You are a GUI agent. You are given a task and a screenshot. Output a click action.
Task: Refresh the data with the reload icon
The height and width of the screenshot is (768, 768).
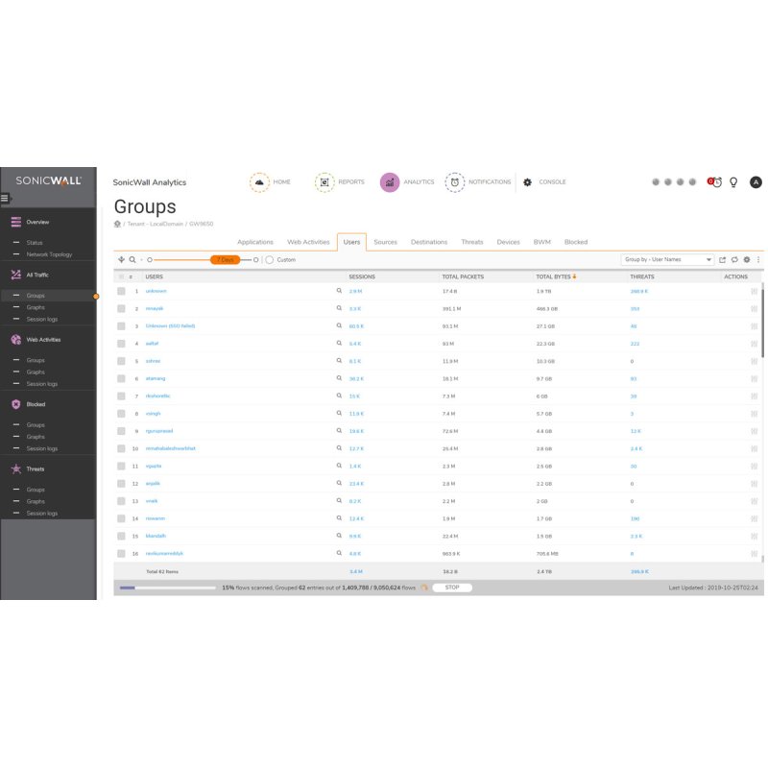(734, 259)
